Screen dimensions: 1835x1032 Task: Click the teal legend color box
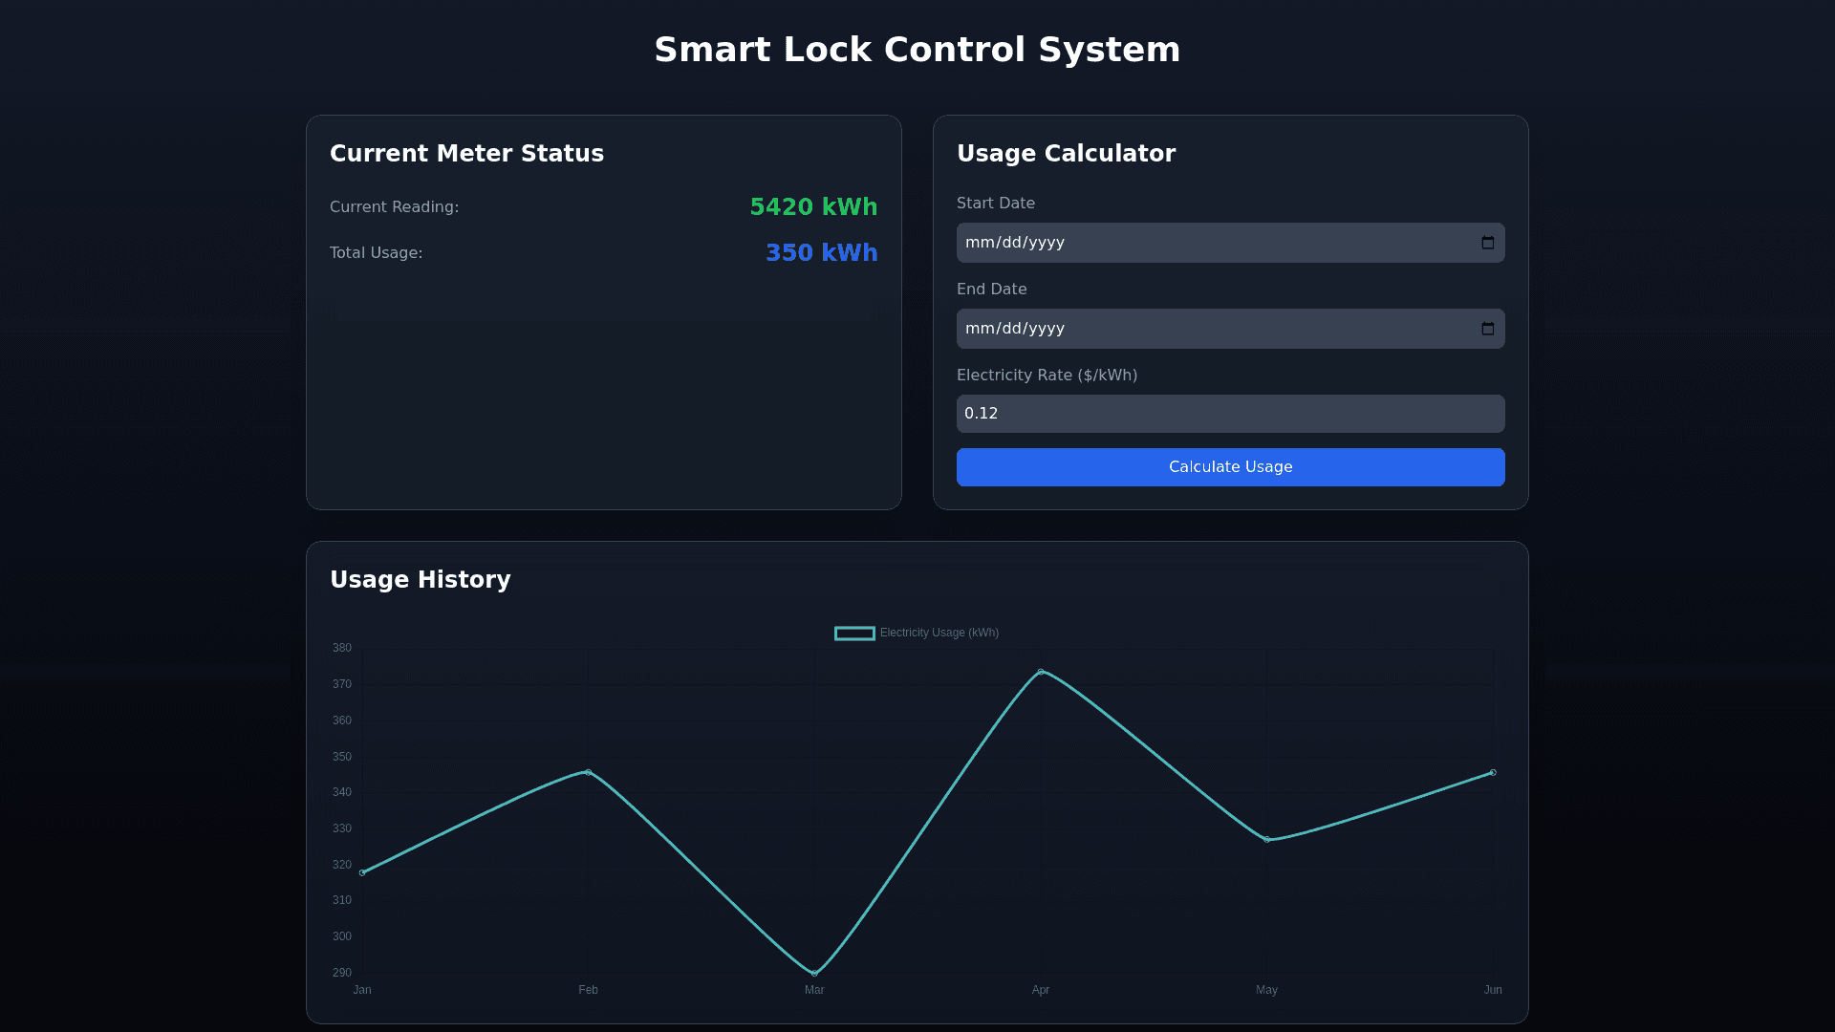tap(854, 634)
